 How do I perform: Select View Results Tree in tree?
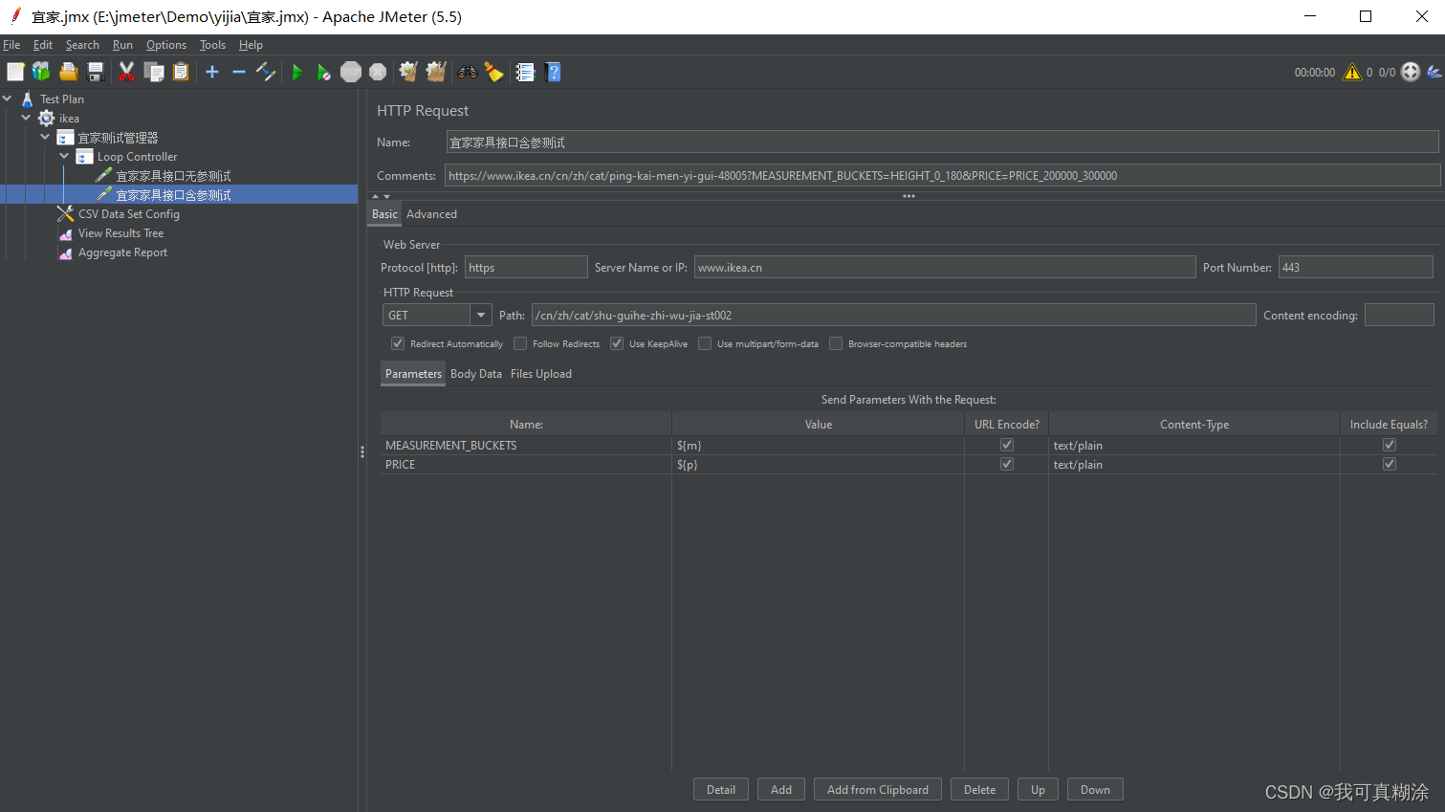click(x=120, y=232)
